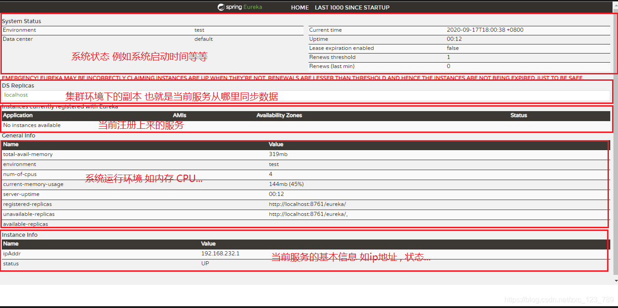Click the localhost replica link
Screen dimensions: 618x308
coord(16,95)
